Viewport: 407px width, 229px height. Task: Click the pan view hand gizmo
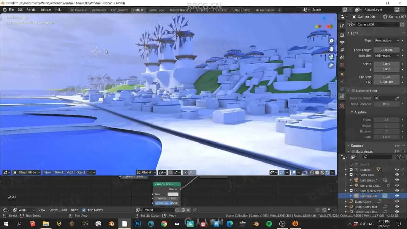click(x=331, y=49)
